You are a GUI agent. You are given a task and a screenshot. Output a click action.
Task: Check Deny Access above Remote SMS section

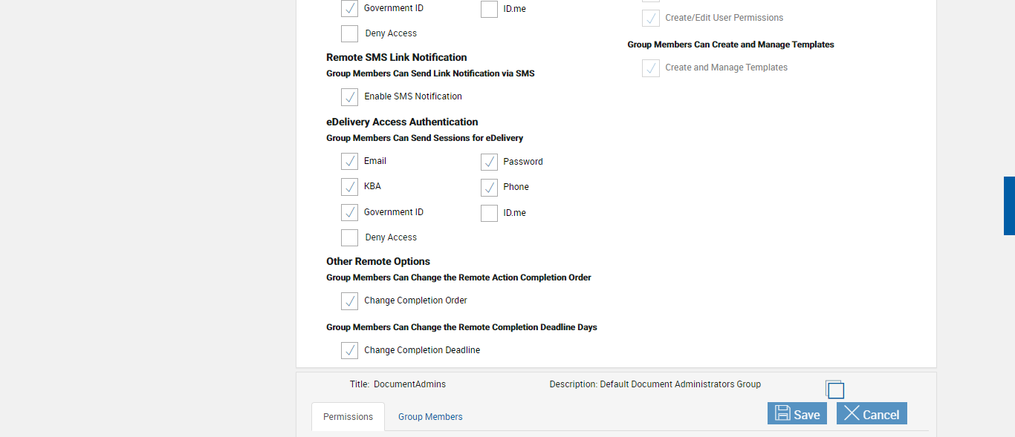(349, 34)
